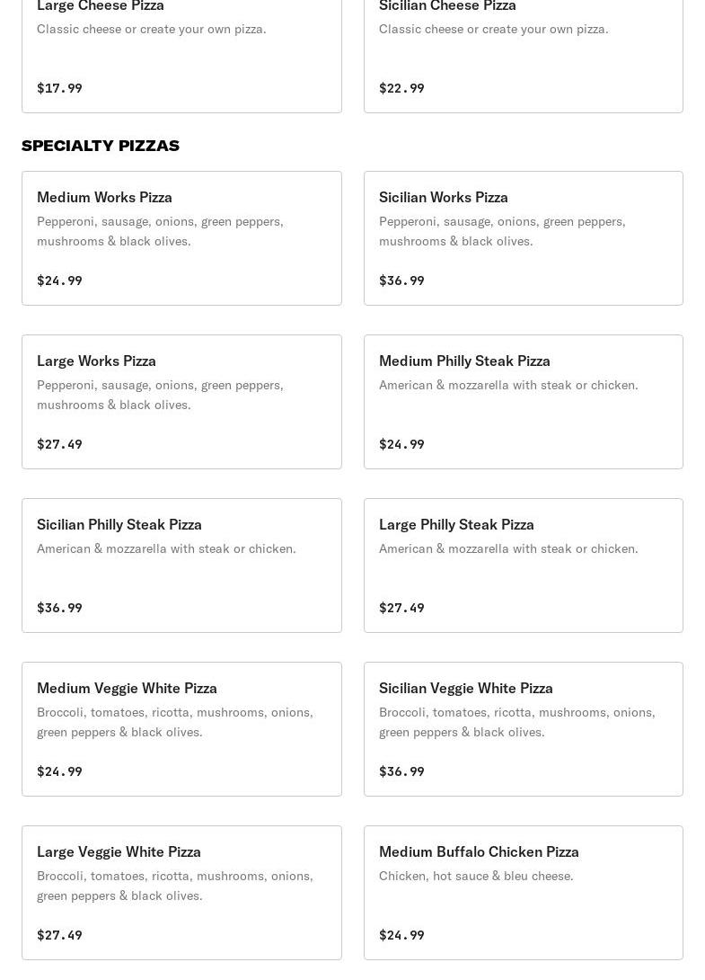
Task: Click the Specialty Pizzas section heading
Action: [x=101, y=146]
